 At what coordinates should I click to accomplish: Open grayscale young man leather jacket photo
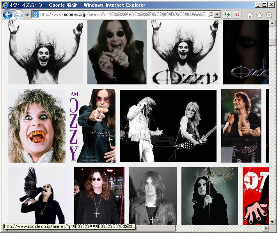[153, 196]
